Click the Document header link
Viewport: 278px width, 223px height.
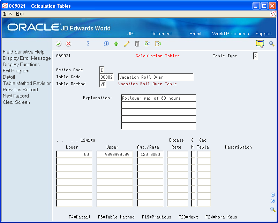(x=161, y=34)
